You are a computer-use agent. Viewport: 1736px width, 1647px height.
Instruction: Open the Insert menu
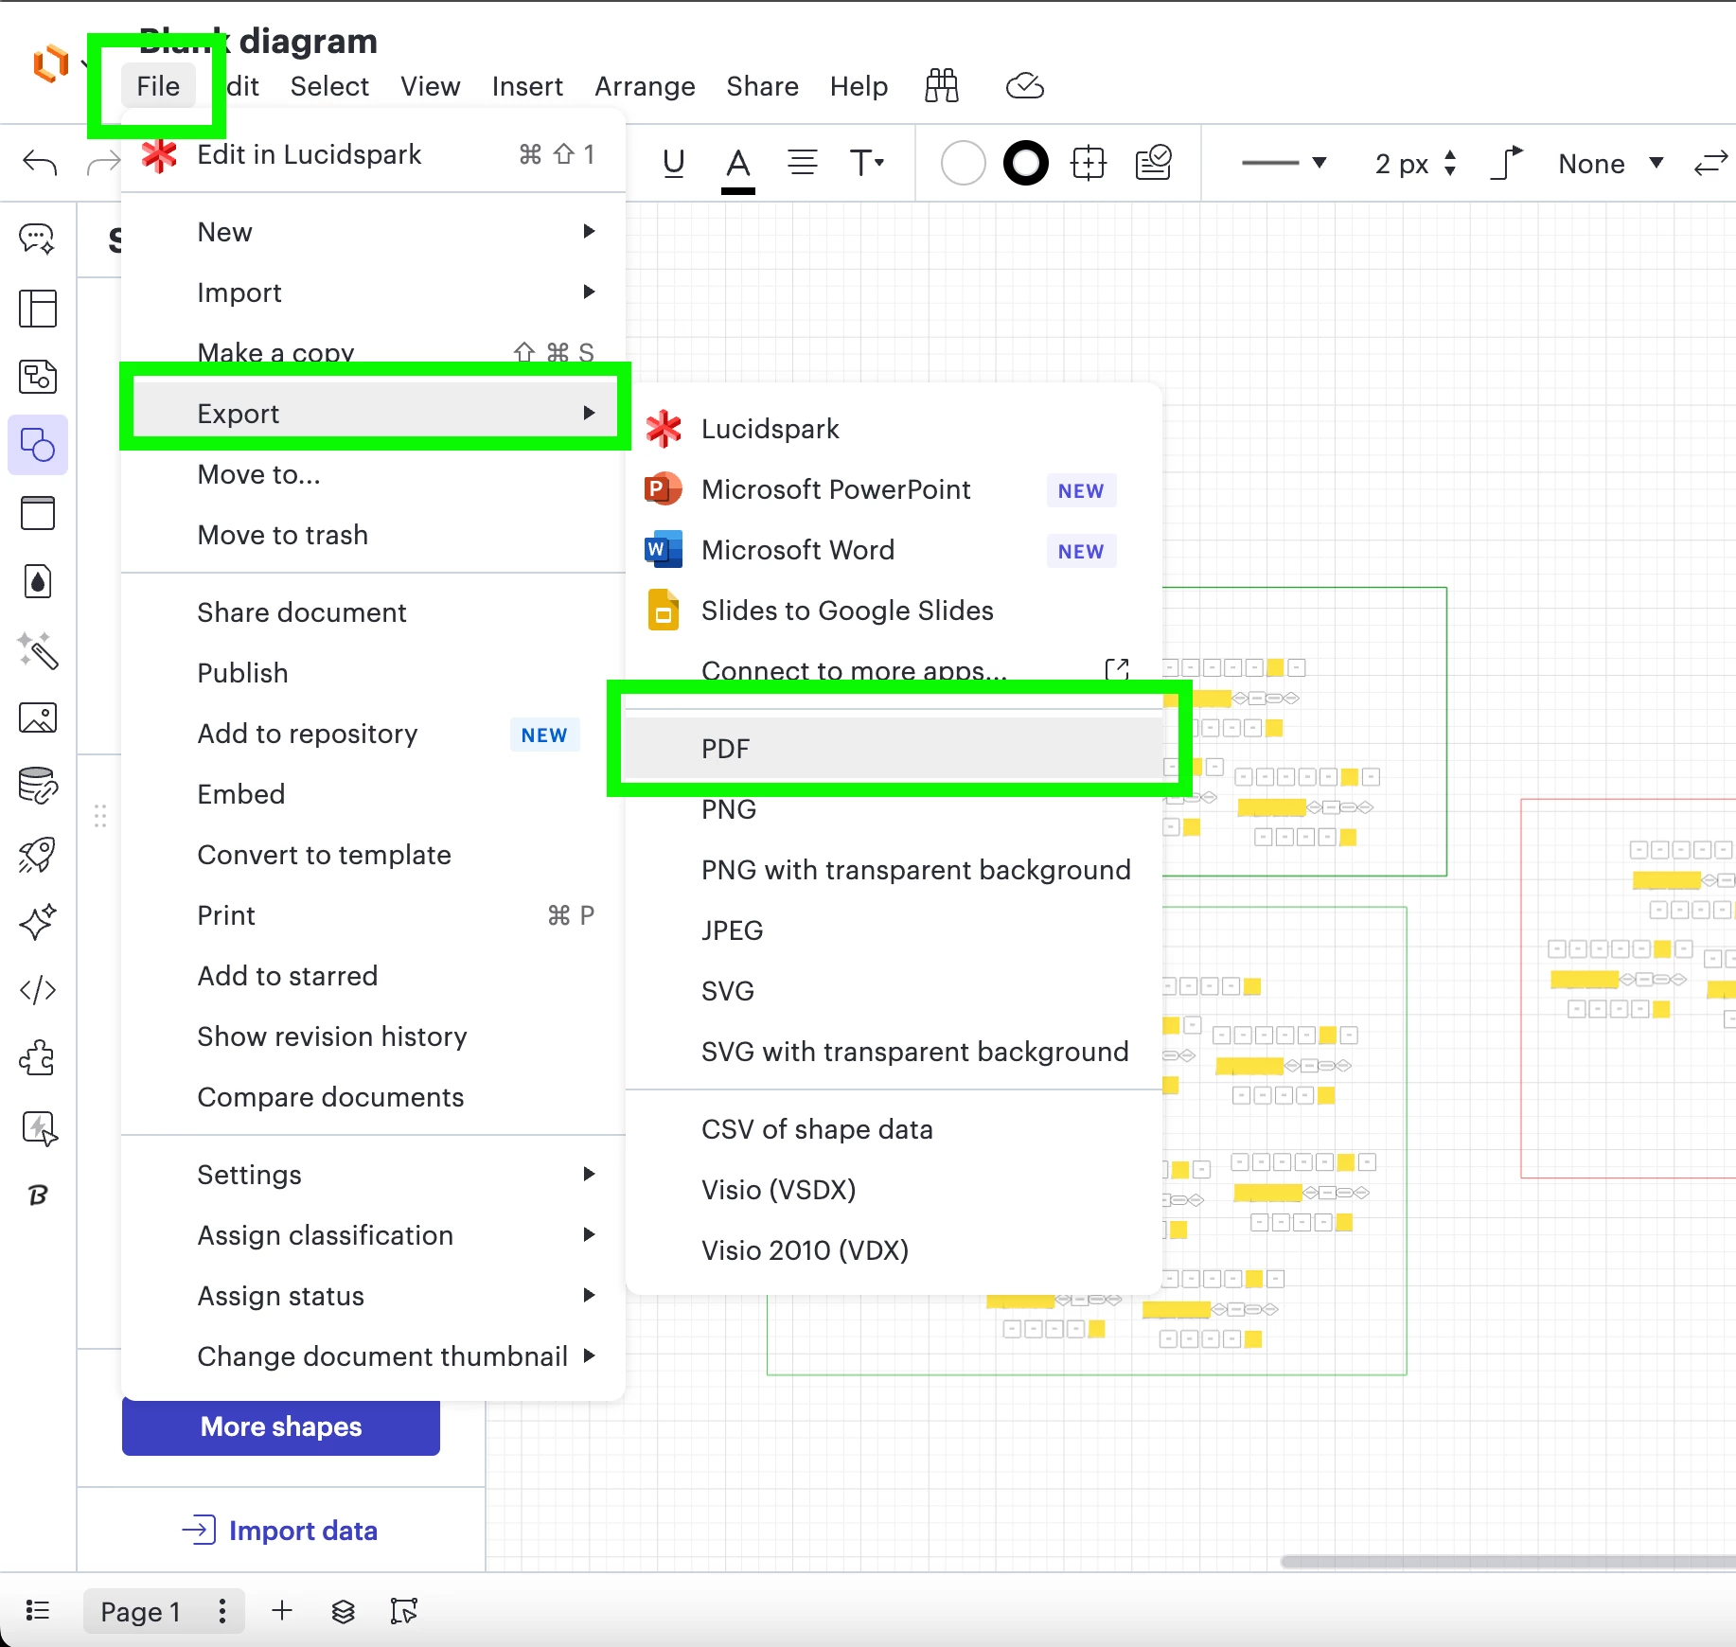[527, 86]
